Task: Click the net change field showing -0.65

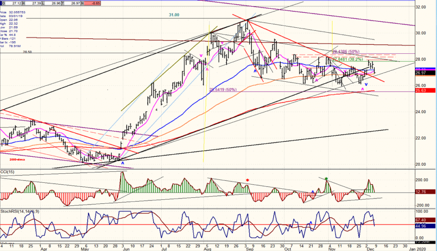Action: (92, 3)
